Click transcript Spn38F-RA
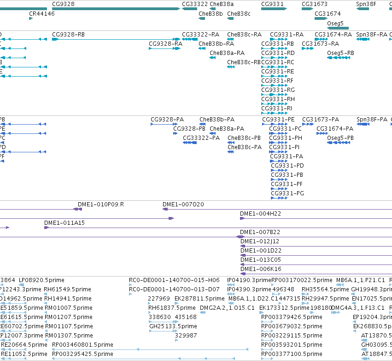 tap(363, 39)
